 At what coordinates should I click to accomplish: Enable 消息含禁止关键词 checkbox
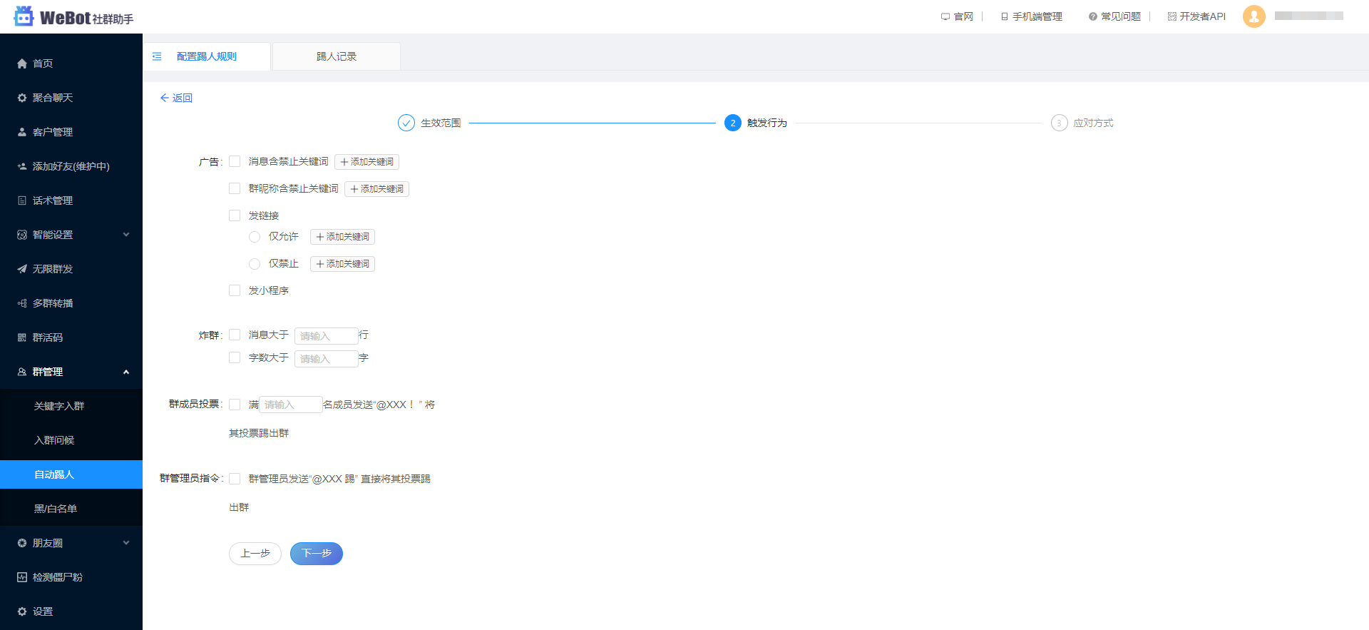tap(235, 161)
